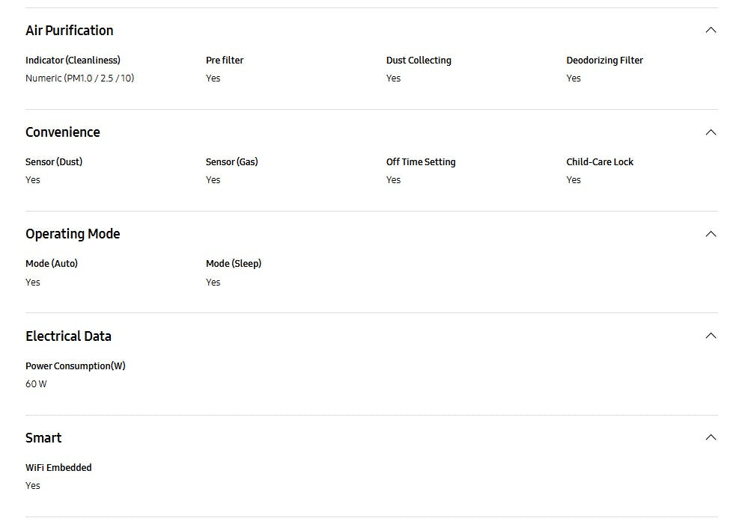Click the Child-Care Lock label

click(600, 162)
